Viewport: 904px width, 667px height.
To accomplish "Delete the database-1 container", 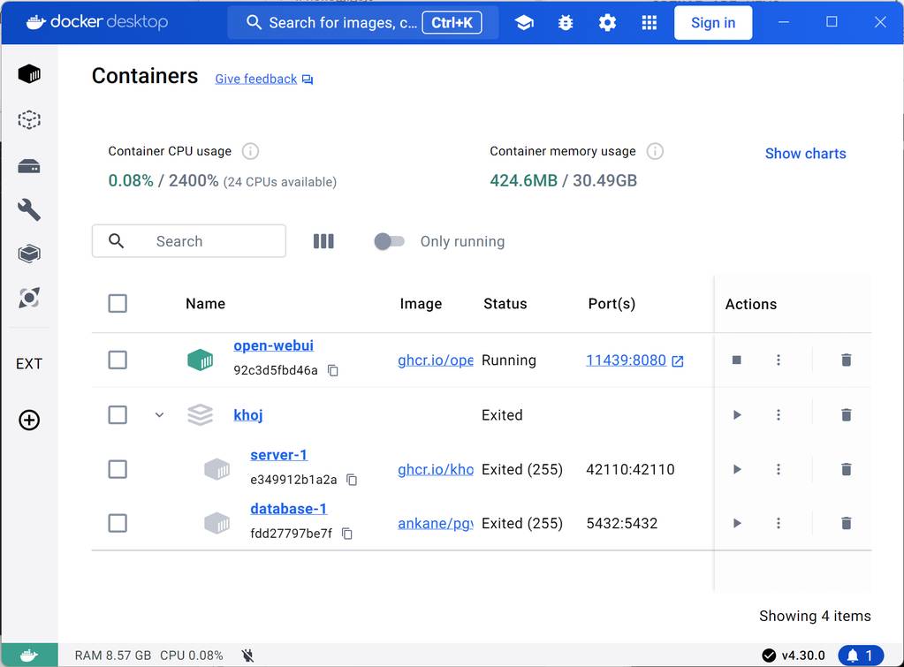I will 846,523.
